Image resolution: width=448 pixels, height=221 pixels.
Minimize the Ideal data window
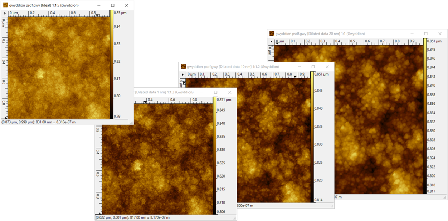pyautogui.click(x=98, y=5)
